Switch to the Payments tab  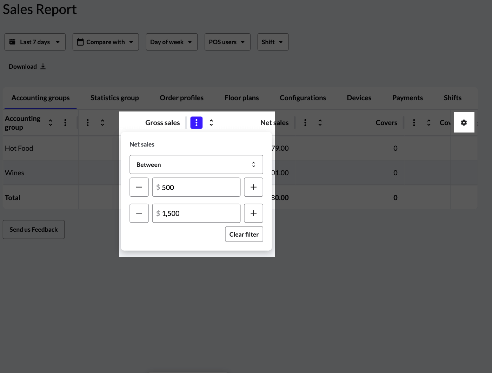pyautogui.click(x=407, y=98)
